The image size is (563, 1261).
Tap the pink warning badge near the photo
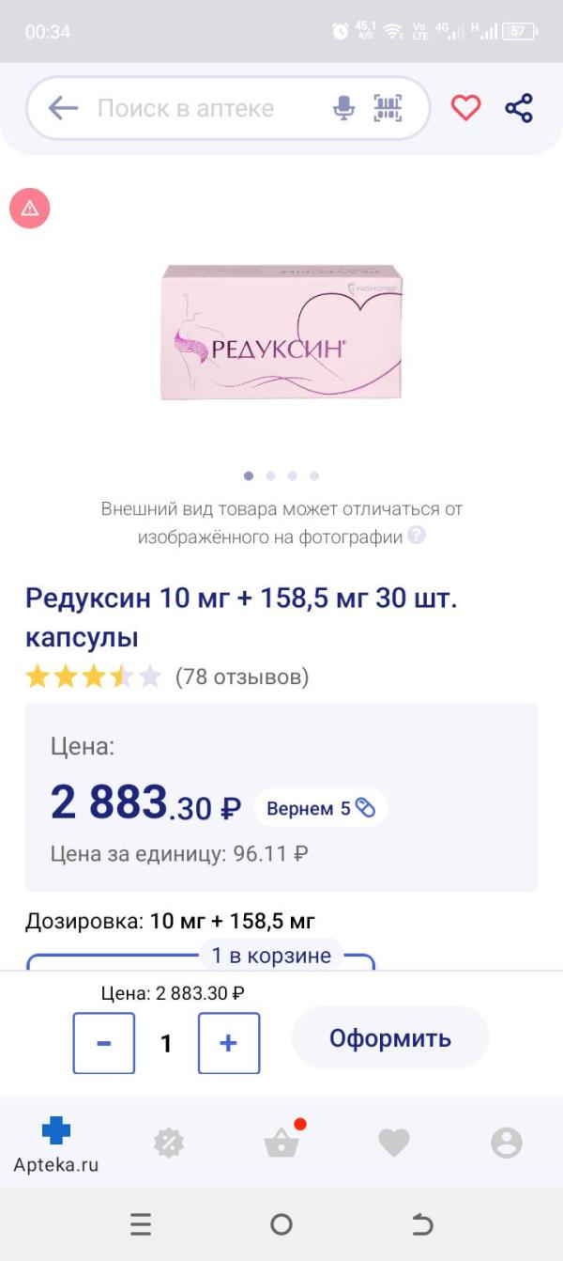pos(29,209)
